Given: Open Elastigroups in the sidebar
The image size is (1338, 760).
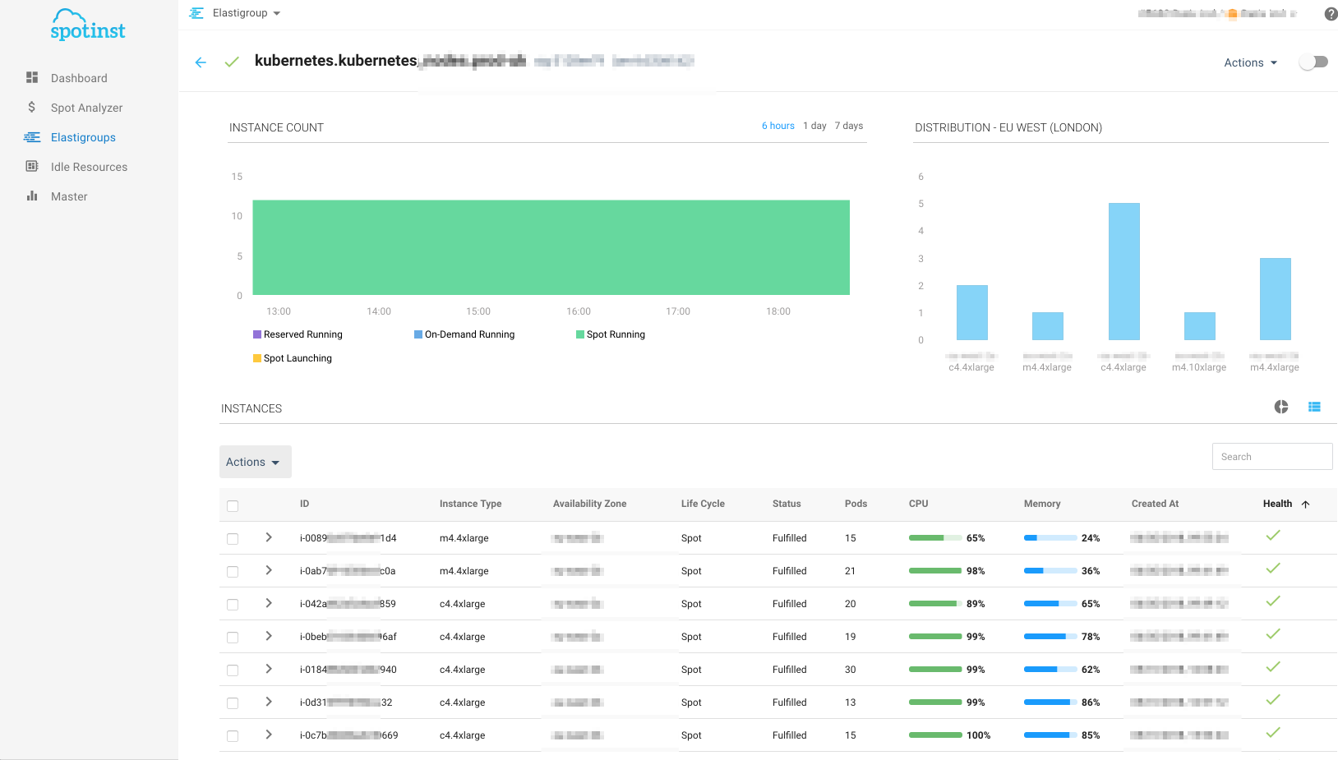Looking at the screenshot, I should tap(83, 137).
